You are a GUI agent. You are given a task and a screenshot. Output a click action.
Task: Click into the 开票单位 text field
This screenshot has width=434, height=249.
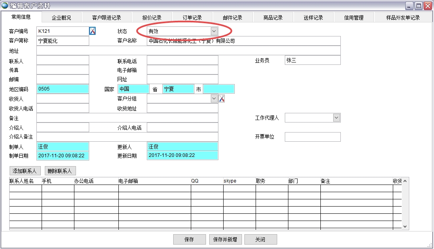[x=312, y=137]
